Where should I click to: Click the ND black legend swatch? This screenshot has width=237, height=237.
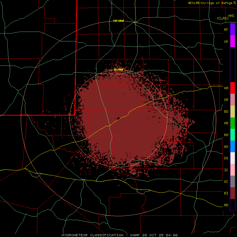coord(233,205)
